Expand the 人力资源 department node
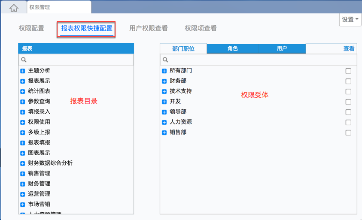The height and width of the screenshot is (220, 362). tap(164, 122)
